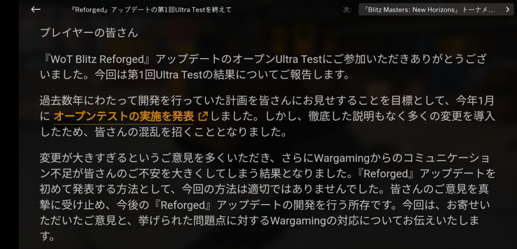The width and height of the screenshot is (517, 249).
Task: Click the text Wargamingの対応についてお伝えいたしま
Action: pyautogui.click(x=375, y=221)
